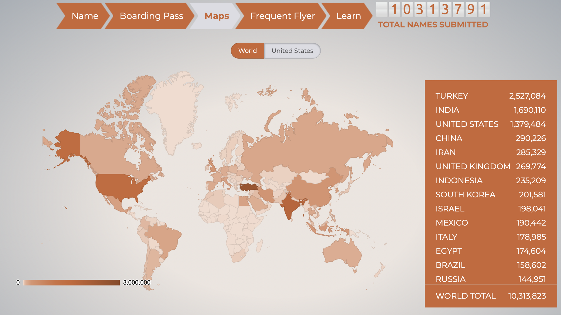
Task: Go to the Boarding Pass tab
Action: (x=151, y=16)
